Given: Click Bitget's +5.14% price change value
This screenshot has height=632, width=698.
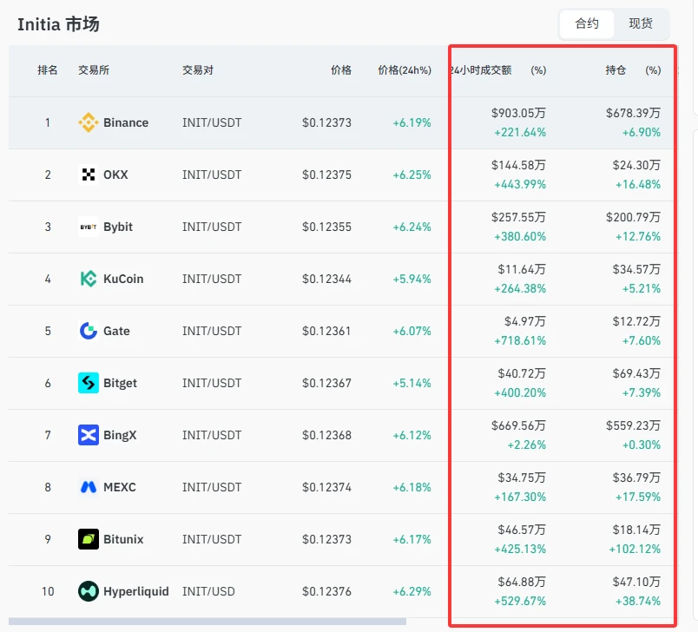Looking at the screenshot, I should coord(412,383).
